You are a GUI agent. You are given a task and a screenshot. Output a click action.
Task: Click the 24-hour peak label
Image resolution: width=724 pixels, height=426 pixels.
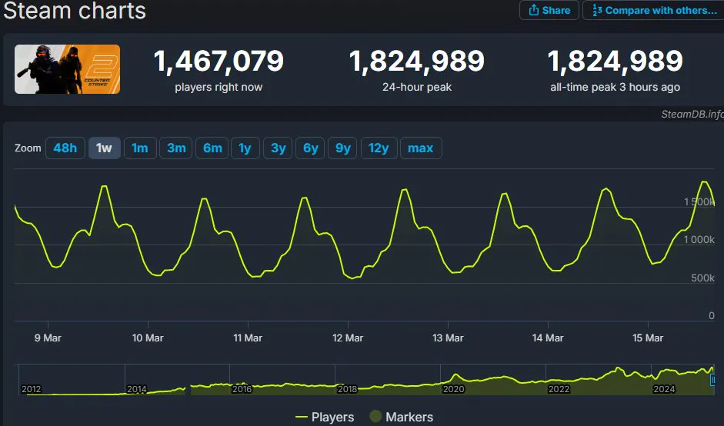pyautogui.click(x=417, y=87)
